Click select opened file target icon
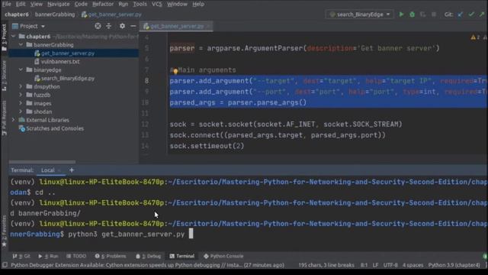 [x=98, y=26]
